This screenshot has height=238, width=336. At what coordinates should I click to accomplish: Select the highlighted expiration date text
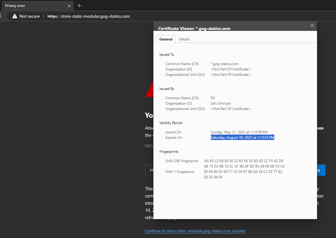point(242,137)
